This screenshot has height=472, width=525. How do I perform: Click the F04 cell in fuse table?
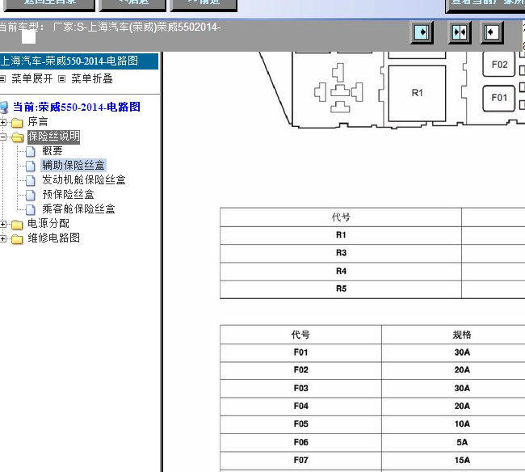click(300, 407)
